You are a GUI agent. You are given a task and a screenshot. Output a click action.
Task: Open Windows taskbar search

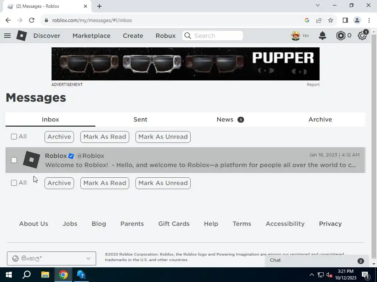coord(27,275)
